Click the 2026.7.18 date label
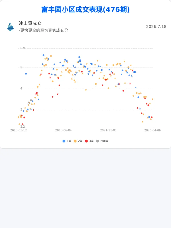 [x=156, y=27]
